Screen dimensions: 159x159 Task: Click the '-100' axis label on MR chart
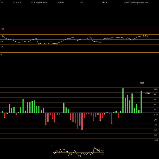point(156,140)
